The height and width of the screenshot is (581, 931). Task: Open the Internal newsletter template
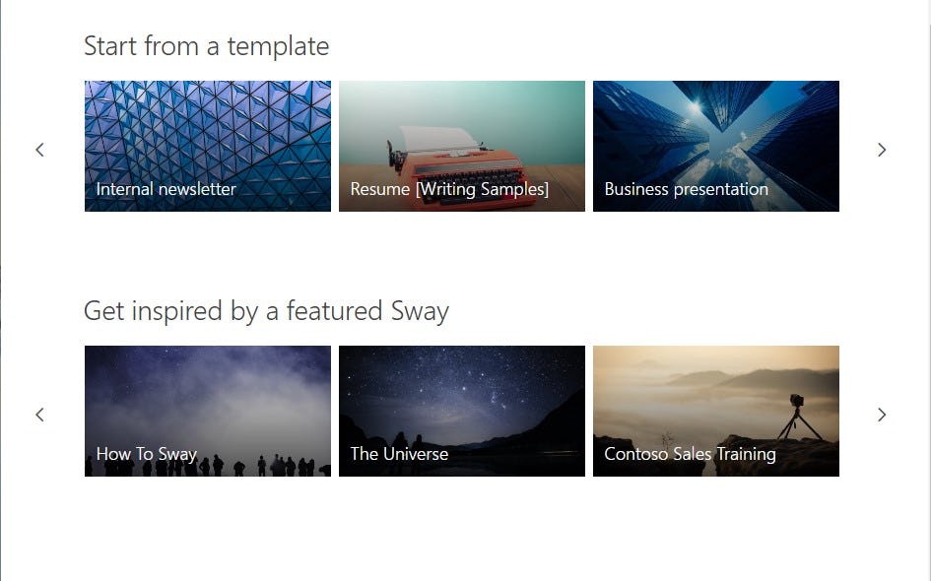pyautogui.click(x=207, y=146)
